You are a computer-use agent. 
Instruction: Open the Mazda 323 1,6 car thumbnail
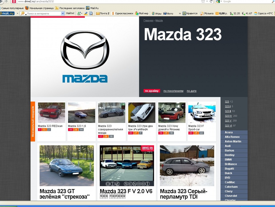point(82,113)
